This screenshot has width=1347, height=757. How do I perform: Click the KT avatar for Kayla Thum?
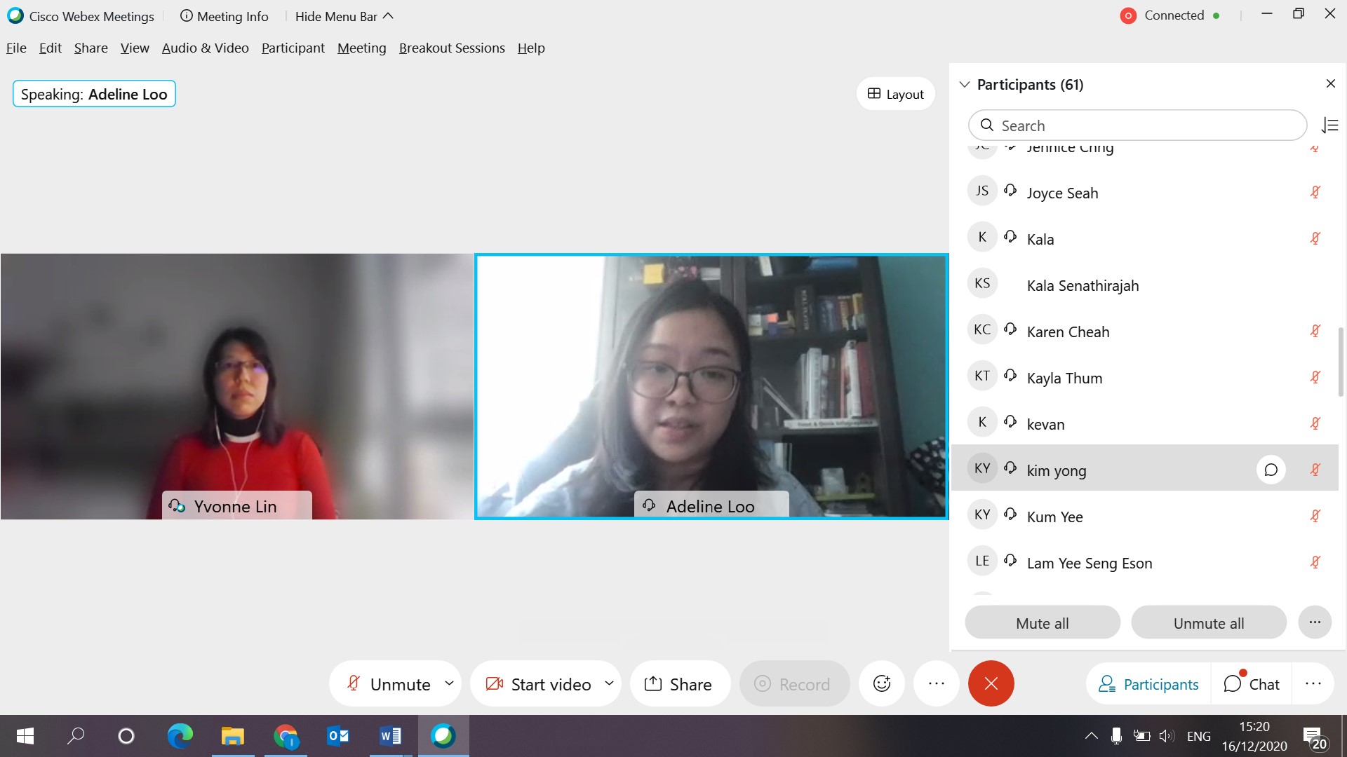pyautogui.click(x=982, y=376)
